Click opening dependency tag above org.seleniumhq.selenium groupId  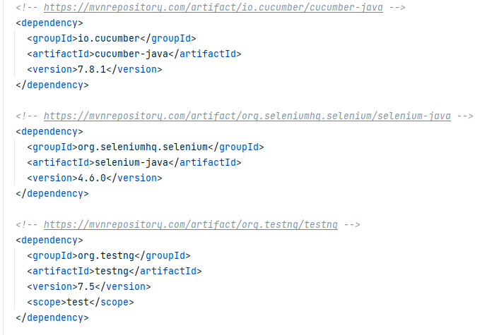[x=49, y=131]
